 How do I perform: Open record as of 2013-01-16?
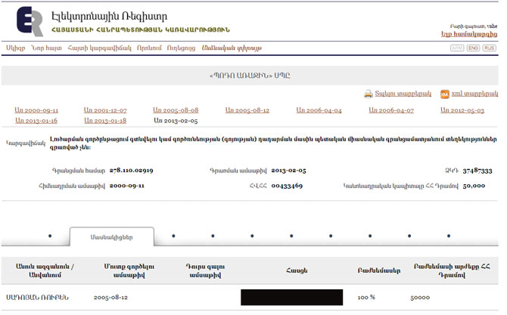(x=36, y=121)
